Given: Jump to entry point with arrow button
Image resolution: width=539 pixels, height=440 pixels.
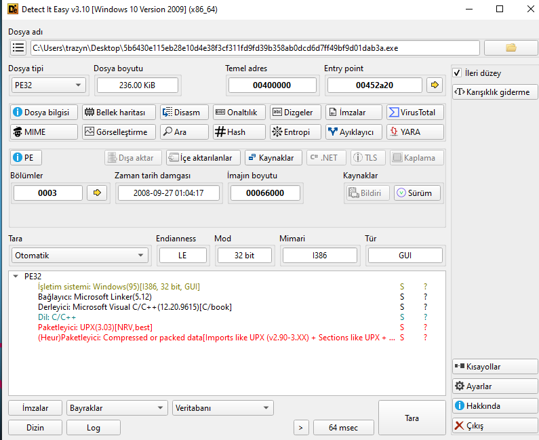Looking at the screenshot, I should click(x=434, y=85).
